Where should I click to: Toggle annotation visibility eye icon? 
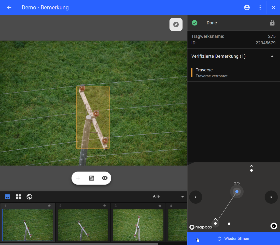pos(105,178)
